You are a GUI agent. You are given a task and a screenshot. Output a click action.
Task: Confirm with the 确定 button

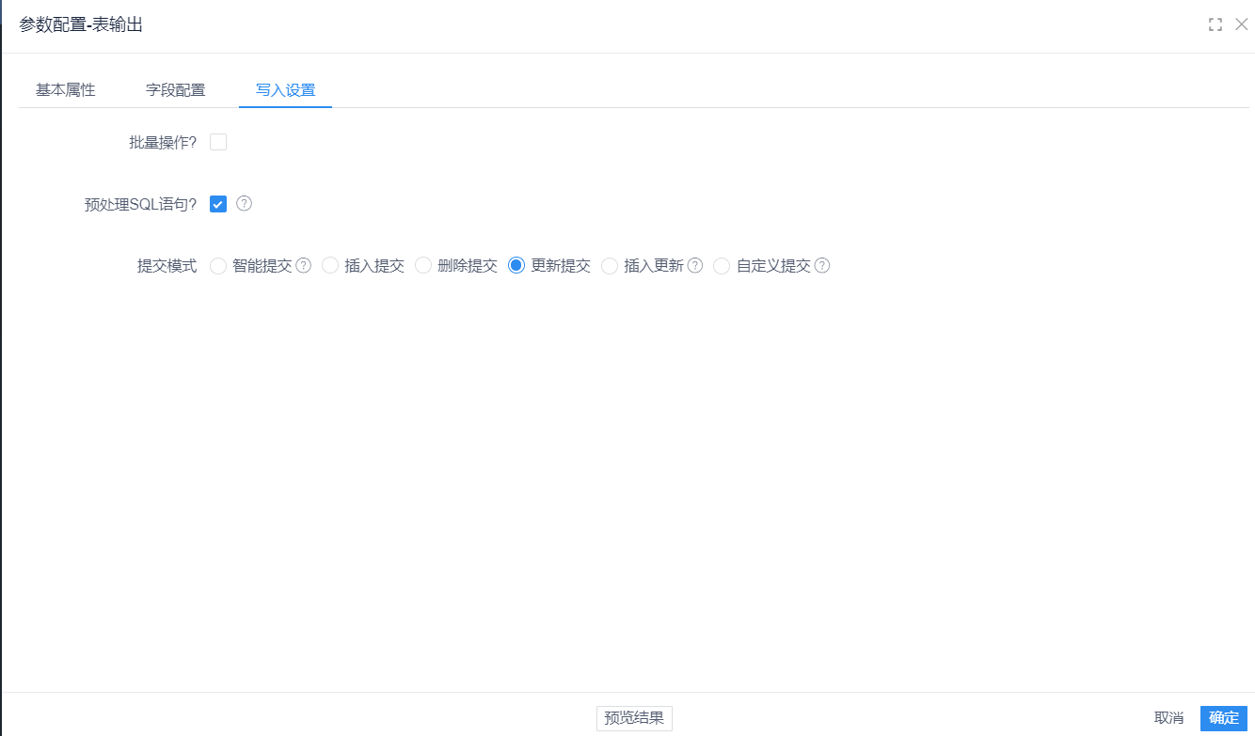(x=1224, y=718)
